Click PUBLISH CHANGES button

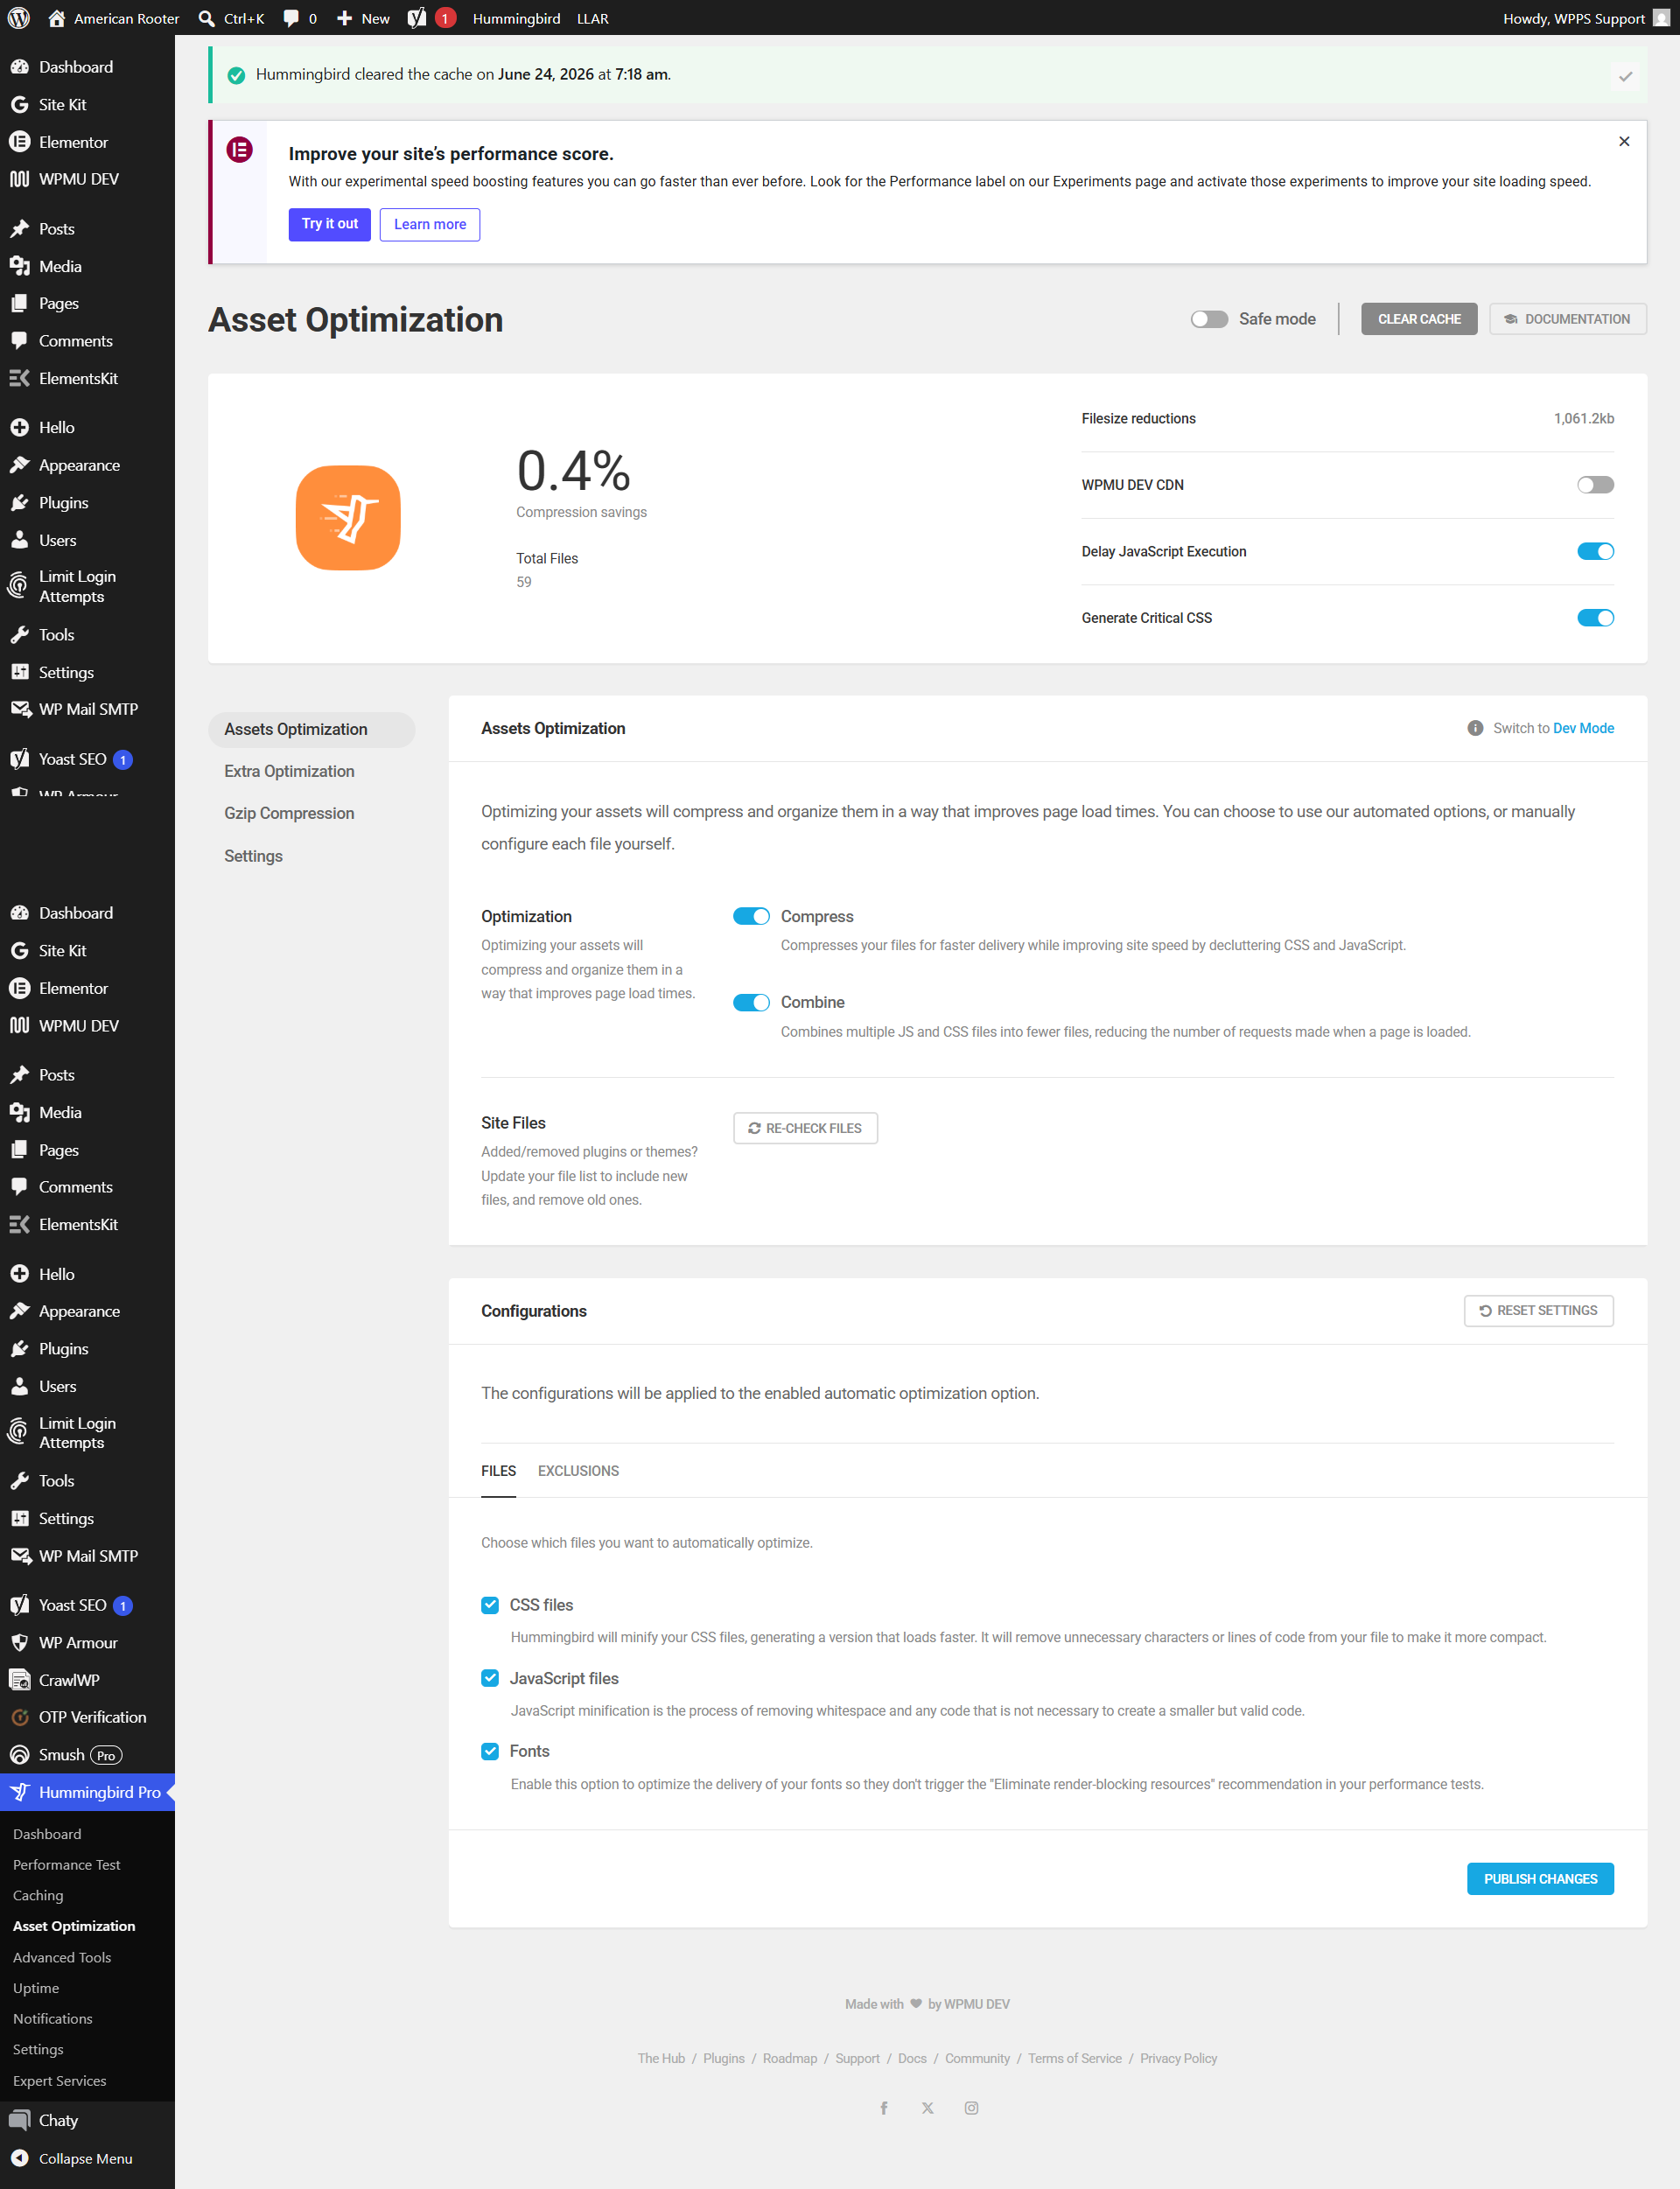pos(1540,1879)
